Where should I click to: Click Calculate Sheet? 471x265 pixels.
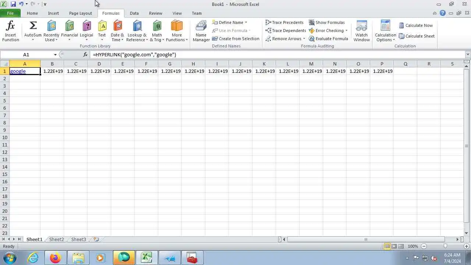coord(417,36)
